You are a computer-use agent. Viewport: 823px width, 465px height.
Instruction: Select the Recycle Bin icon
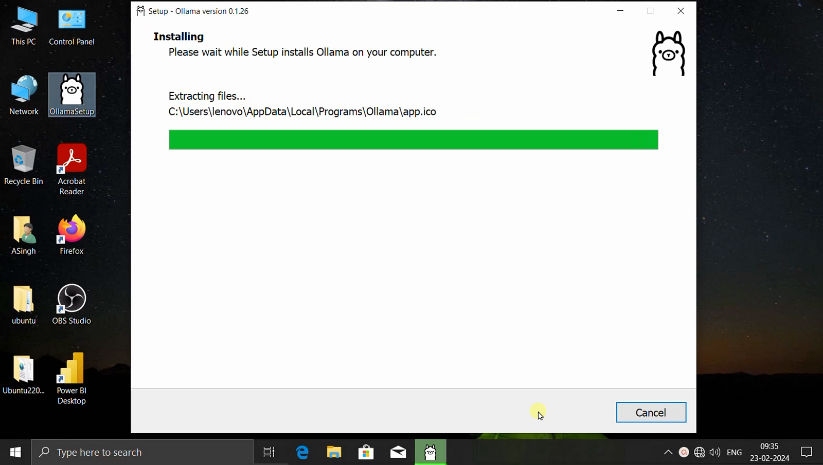(x=23, y=164)
